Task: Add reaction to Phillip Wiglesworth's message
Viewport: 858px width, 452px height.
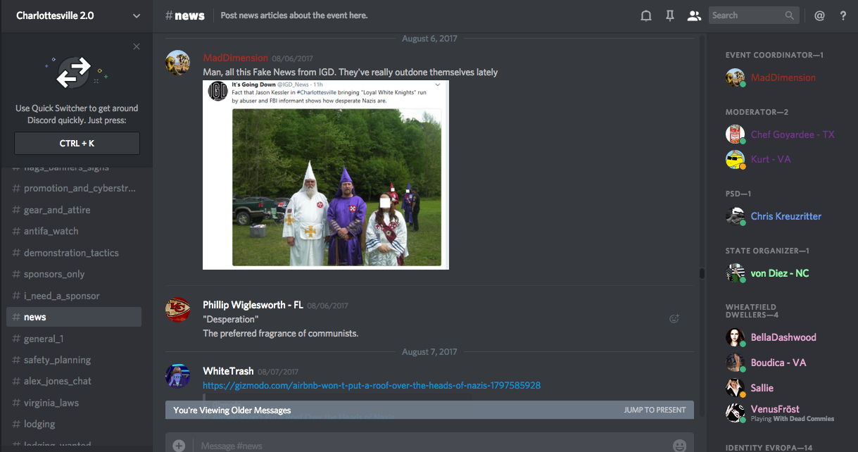Action: (x=674, y=318)
